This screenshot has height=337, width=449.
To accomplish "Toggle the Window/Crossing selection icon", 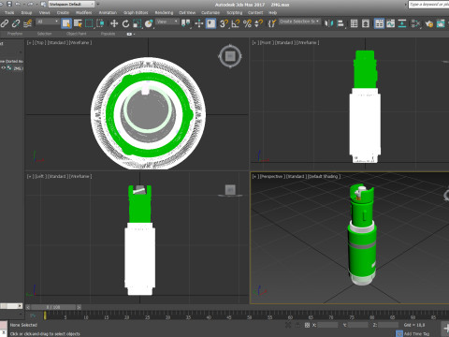I will (x=100, y=23).
